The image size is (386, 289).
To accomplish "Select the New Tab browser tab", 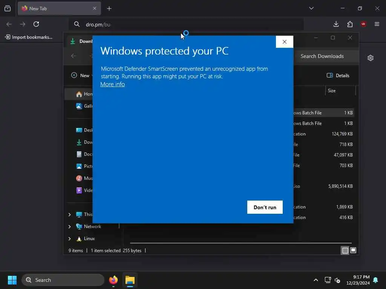I will pyautogui.click(x=59, y=8).
